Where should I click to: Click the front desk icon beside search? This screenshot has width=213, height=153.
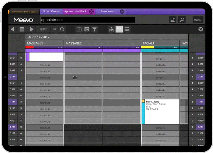click(173, 20)
